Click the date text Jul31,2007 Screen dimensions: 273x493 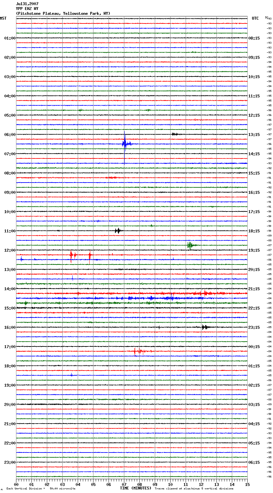pos(27,4)
